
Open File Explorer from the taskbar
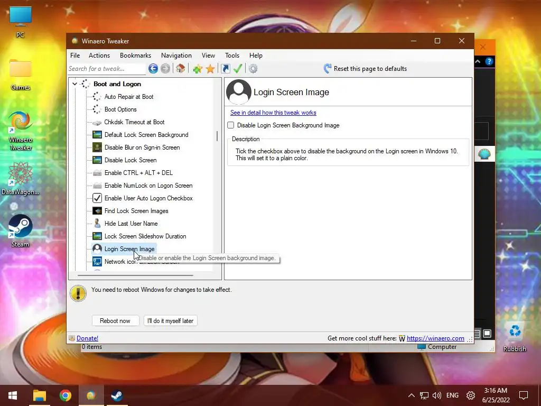pyautogui.click(x=39, y=395)
